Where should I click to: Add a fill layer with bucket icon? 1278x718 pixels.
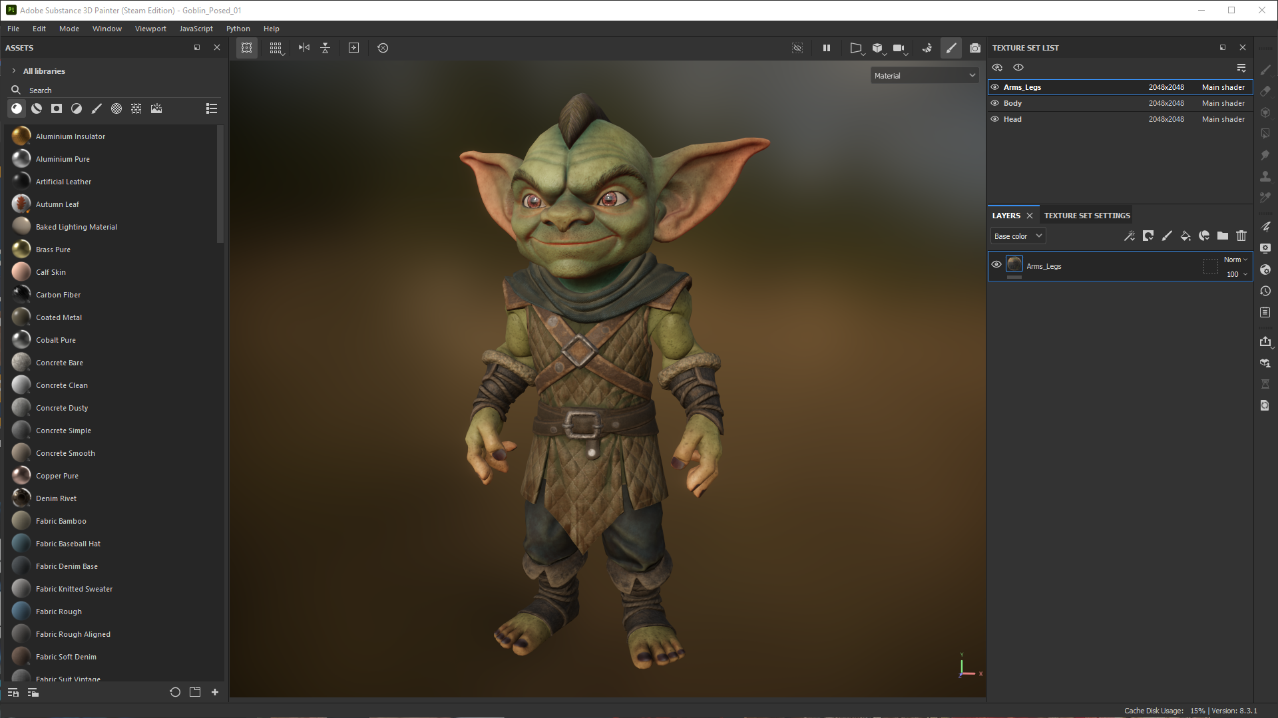tap(1185, 236)
